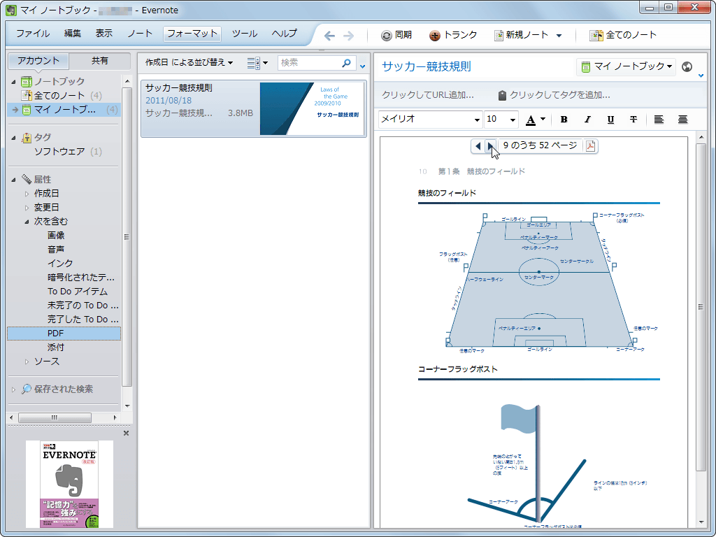Click クリックしてURL追加 to add a URL

(428, 95)
